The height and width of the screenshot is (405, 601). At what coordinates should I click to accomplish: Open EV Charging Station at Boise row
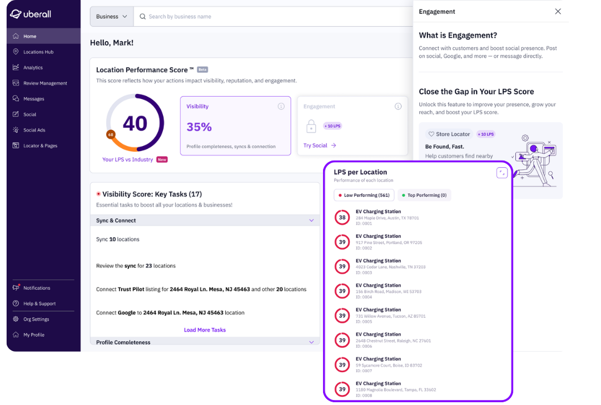click(x=418, y=364)
